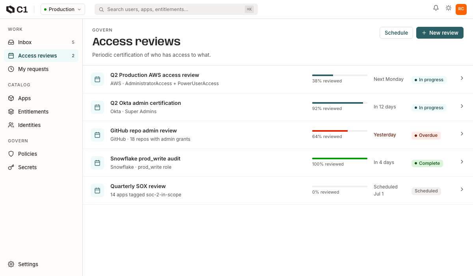The width and height of the screenshot is (473, 276).
Task: Click the red 64% reviewed progress bar
Action: (x=340, y=131)
